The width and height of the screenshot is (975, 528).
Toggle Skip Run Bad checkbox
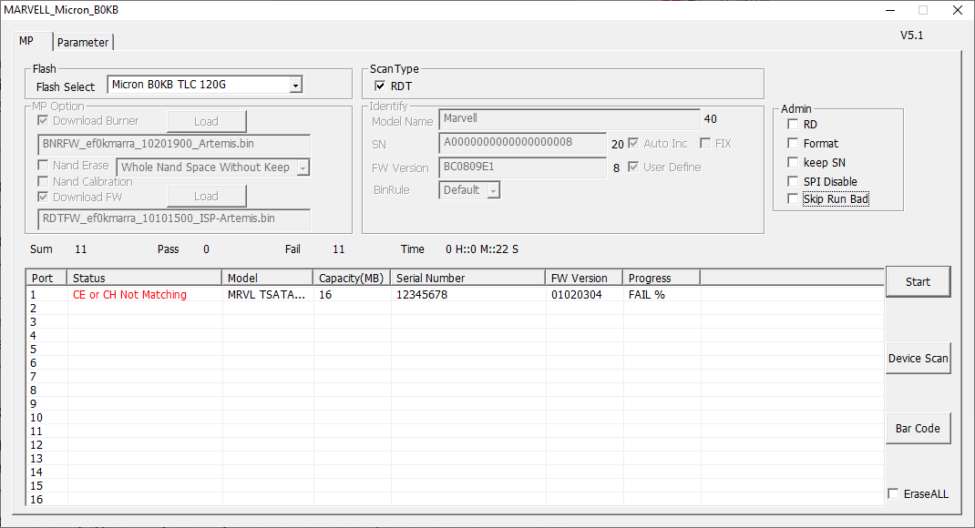(x=793, y=198)
